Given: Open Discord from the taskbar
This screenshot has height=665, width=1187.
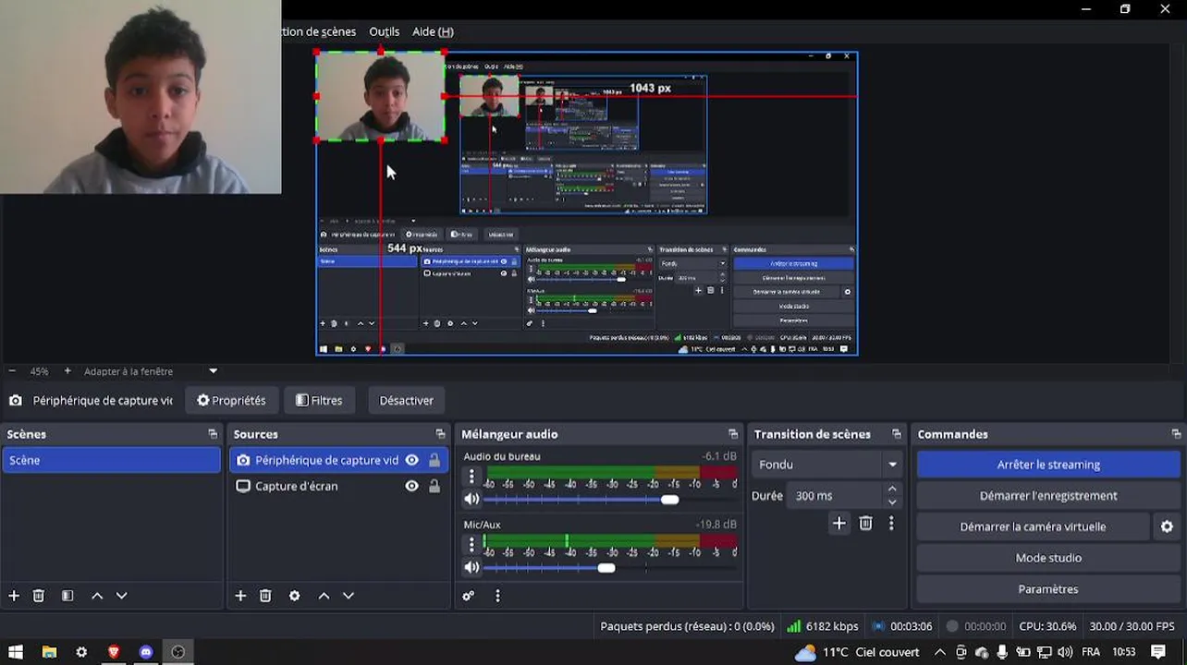Looking at the screenshot, I should [x=146, y=652].
